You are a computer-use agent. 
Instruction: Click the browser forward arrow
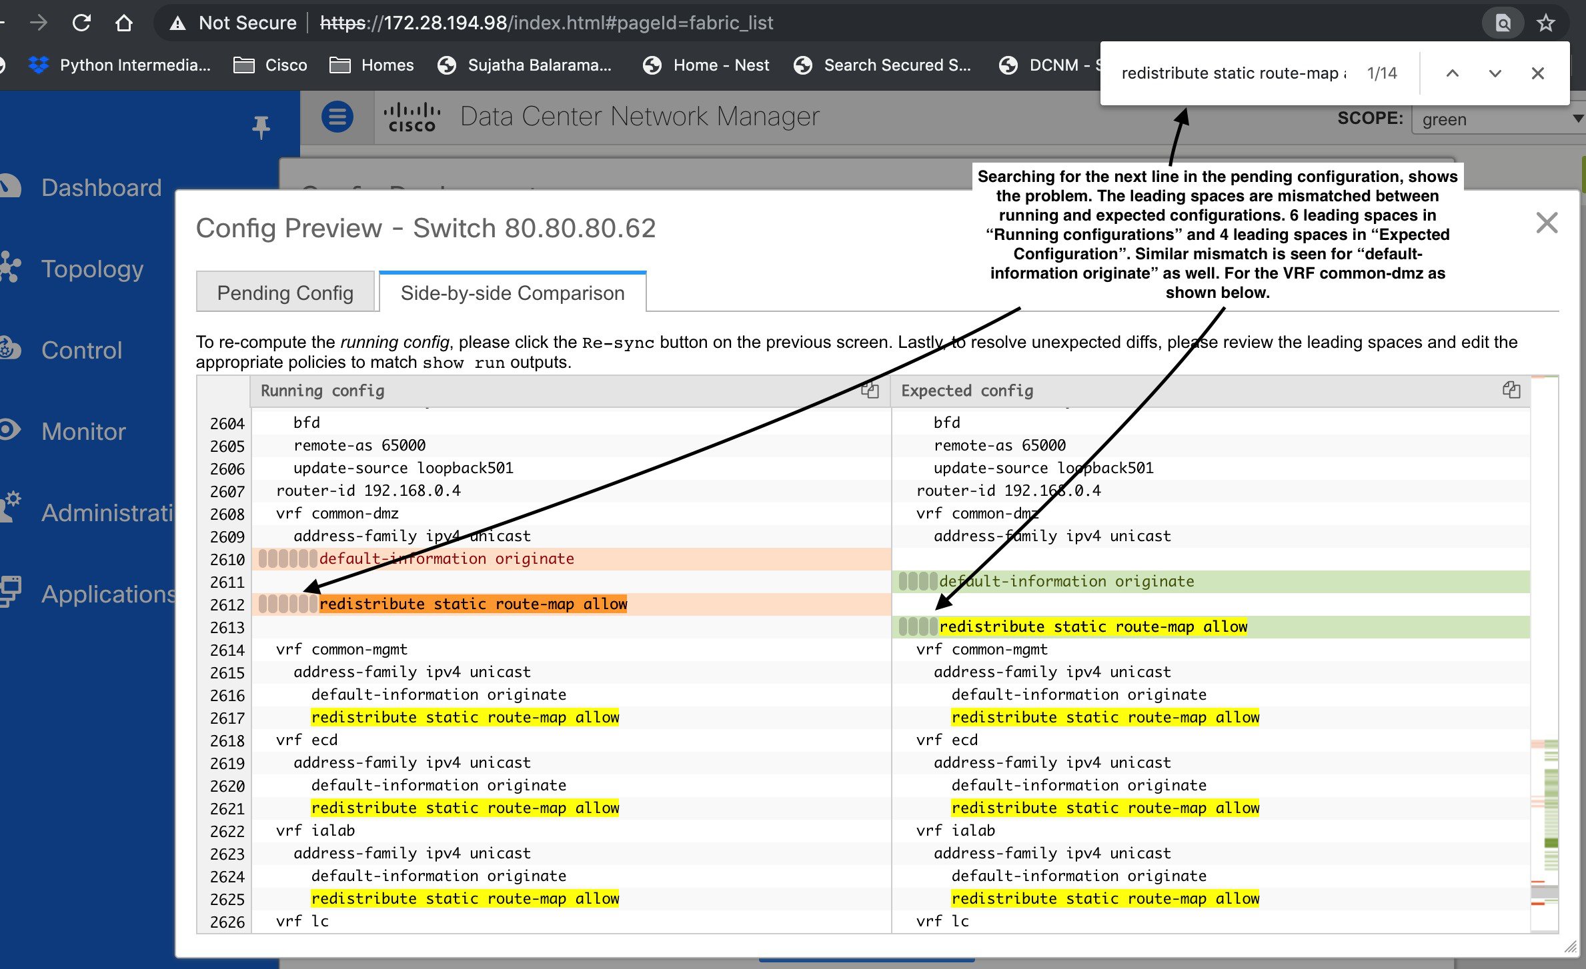(x=39, y=23)
